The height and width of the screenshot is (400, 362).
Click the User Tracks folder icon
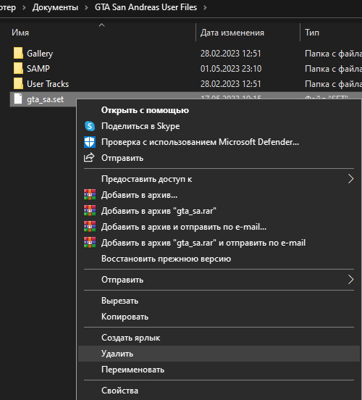[x=18, y=83]
